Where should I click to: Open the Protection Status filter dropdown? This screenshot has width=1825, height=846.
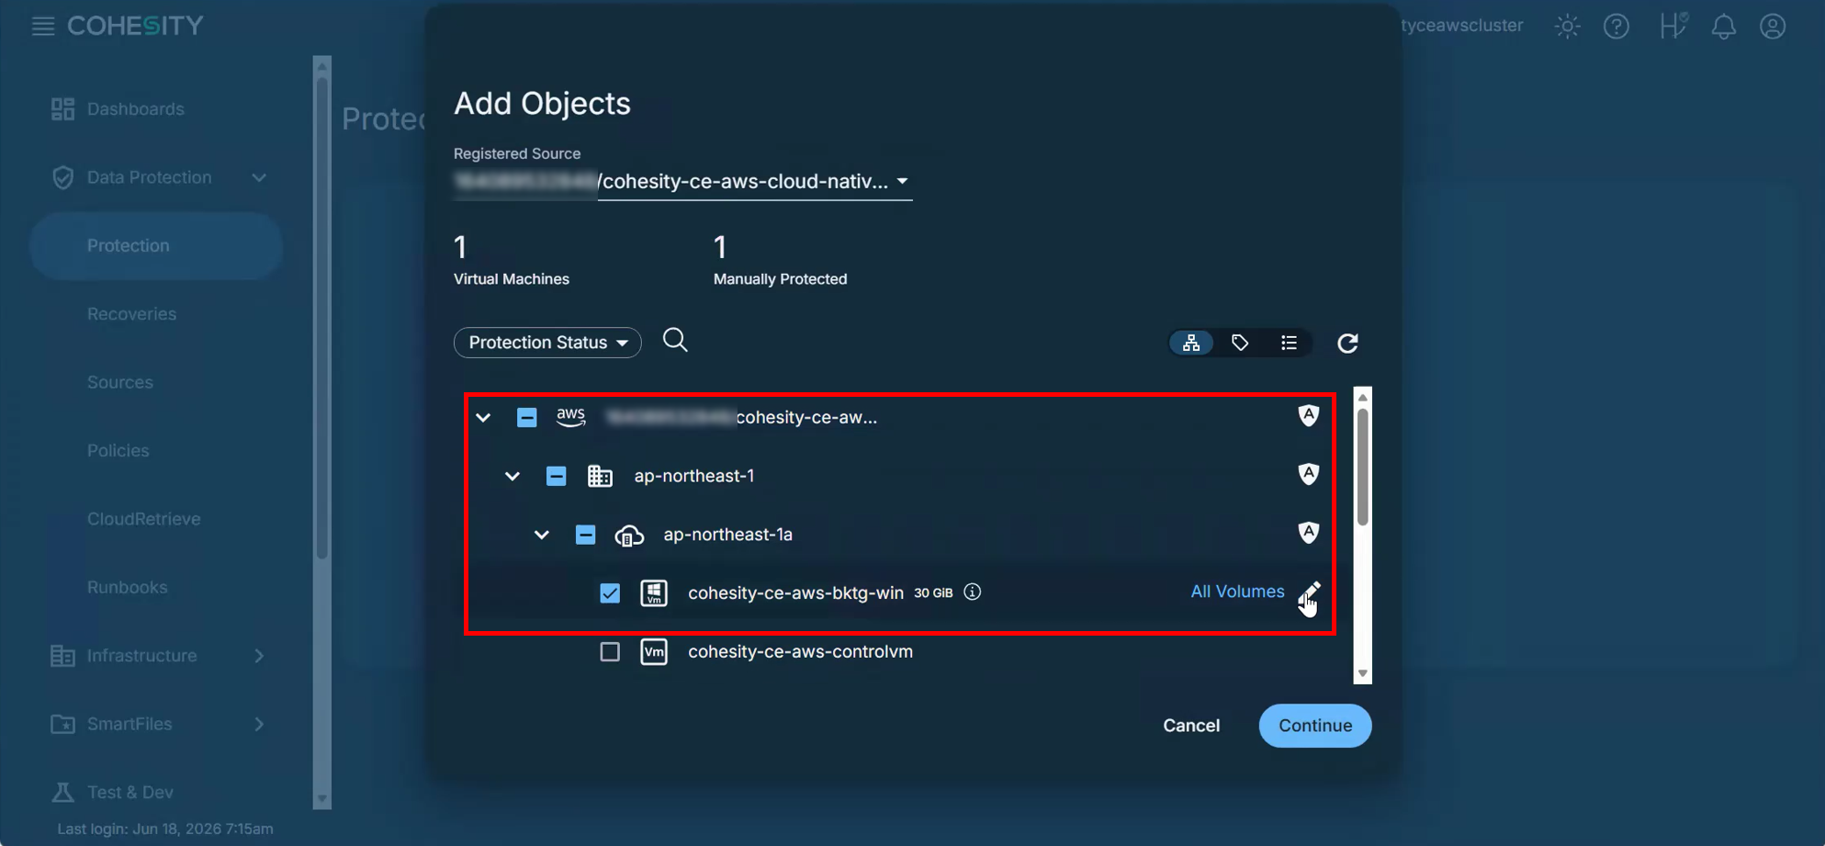[547, 343]
